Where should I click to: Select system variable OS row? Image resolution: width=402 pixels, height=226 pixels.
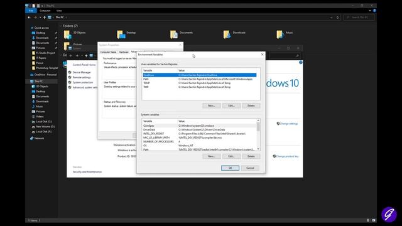(200, 146)
